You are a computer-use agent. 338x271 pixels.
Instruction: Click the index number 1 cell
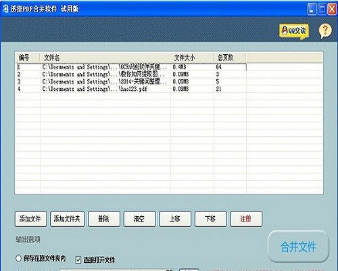18,67
